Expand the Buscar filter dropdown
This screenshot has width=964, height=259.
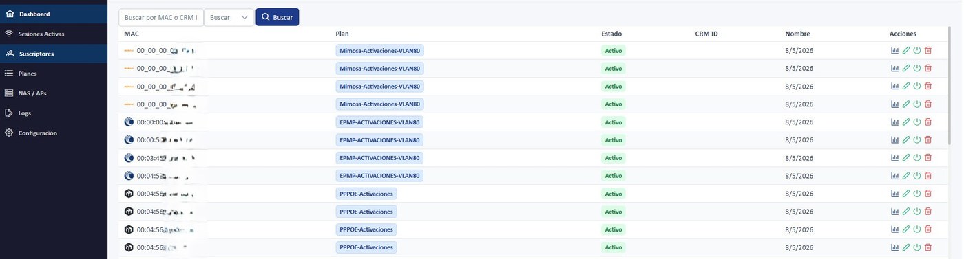[229, 17]
